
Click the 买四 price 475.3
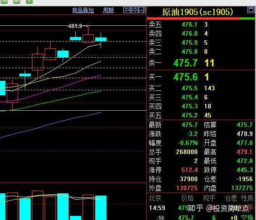[190, 106]
